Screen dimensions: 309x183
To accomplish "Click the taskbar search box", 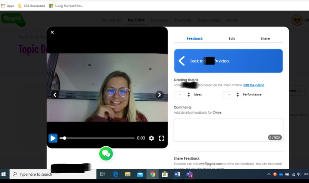I will [x=53, y=174].
